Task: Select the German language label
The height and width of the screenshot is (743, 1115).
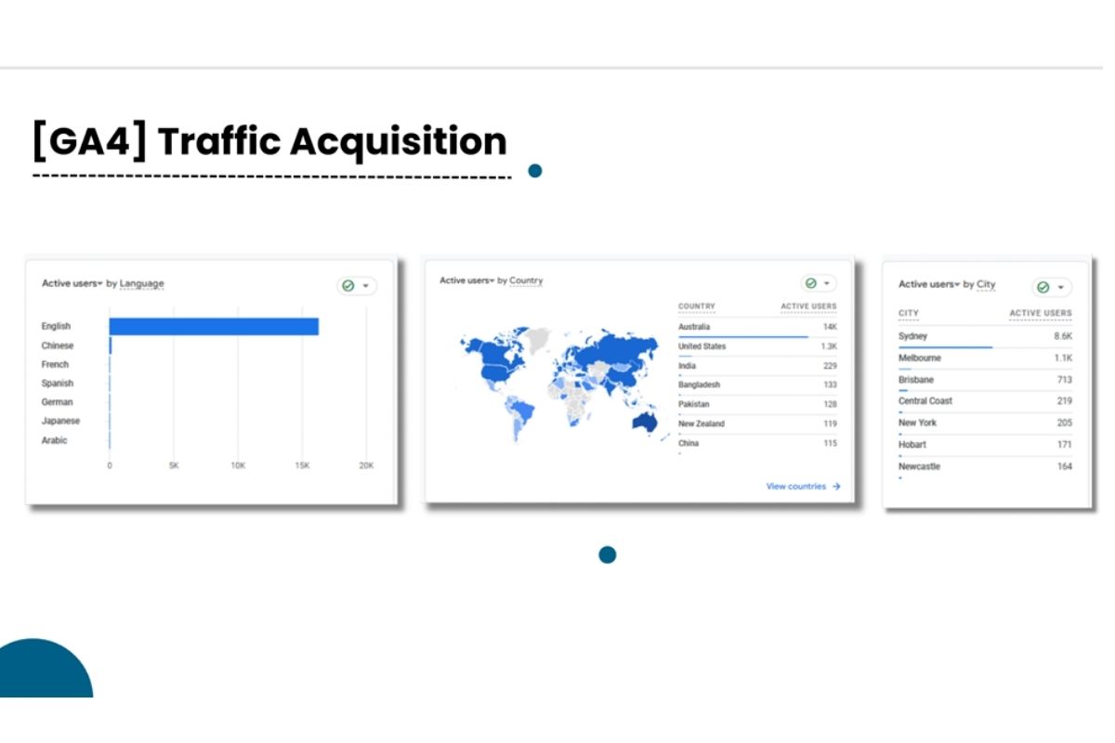Action: [x=57, y=402]
